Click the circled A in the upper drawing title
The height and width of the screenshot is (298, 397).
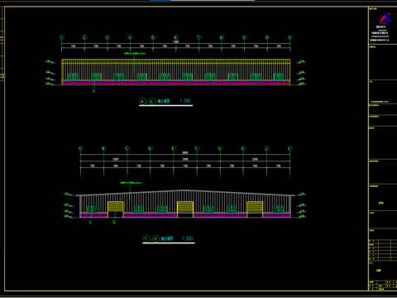point(142,101)
